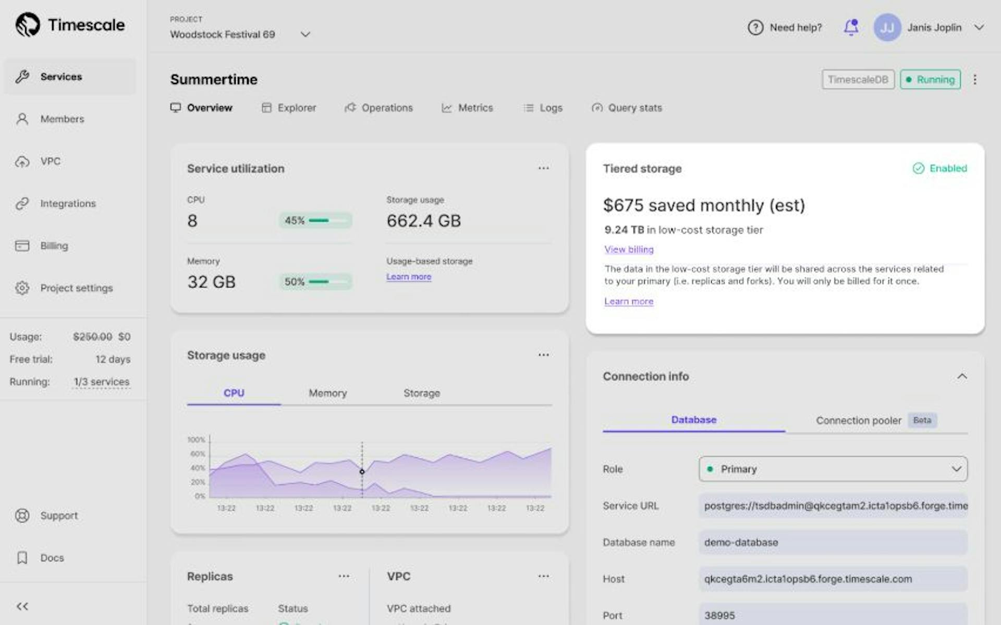The image size is (1001, 625).
Task: Click the VPC sidebar icon
Action: coord(22,161)
